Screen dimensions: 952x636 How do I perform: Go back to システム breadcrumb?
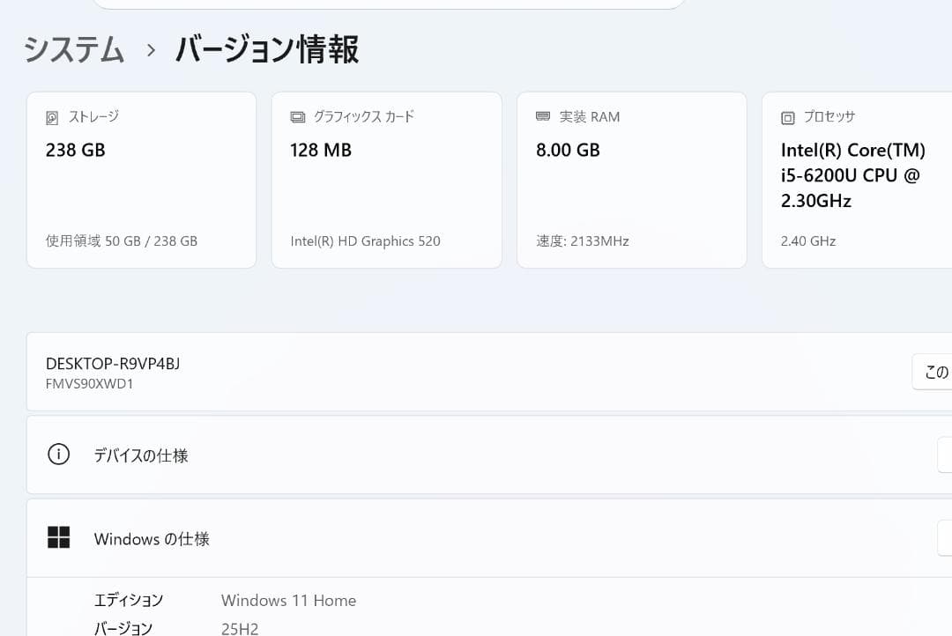click(x=74, y=49)
